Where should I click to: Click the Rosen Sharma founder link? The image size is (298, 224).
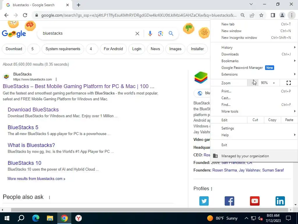(x=225, y=170)
